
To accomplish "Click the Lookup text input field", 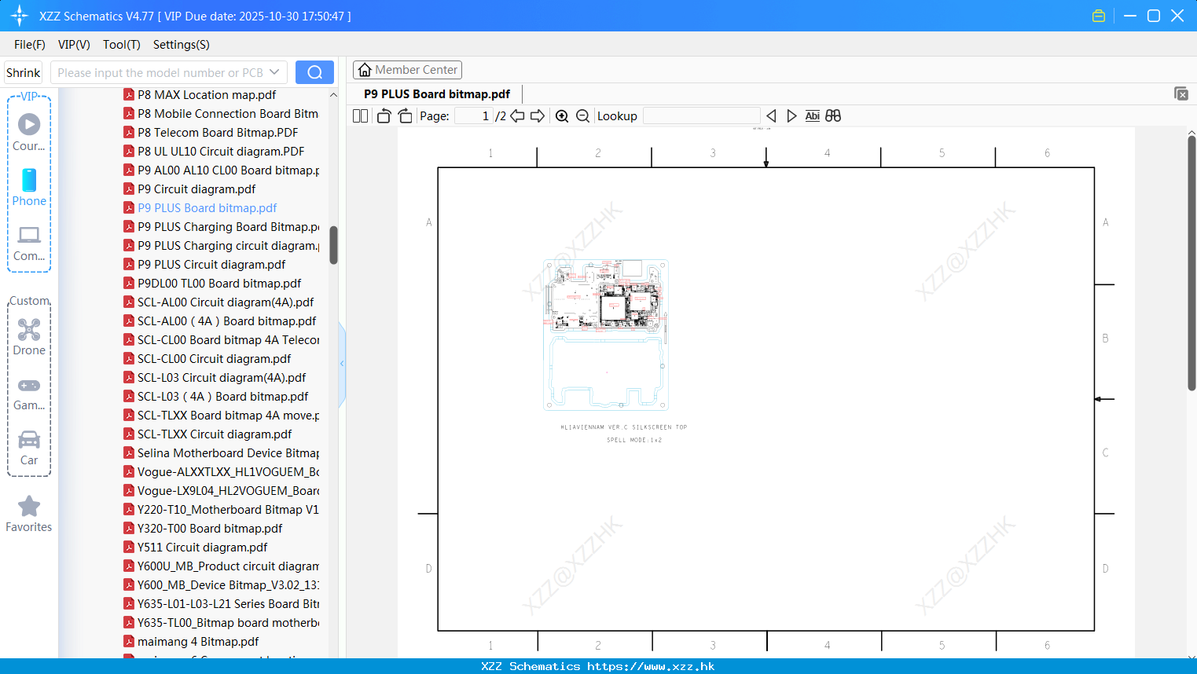I will pyautogui.click(x=701, y=116).
